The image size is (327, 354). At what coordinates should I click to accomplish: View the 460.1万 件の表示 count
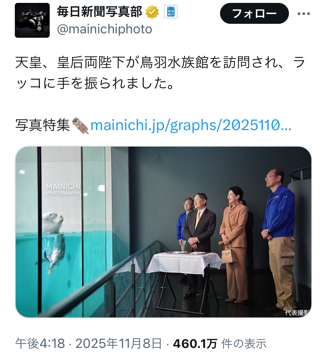click(220, 344)
